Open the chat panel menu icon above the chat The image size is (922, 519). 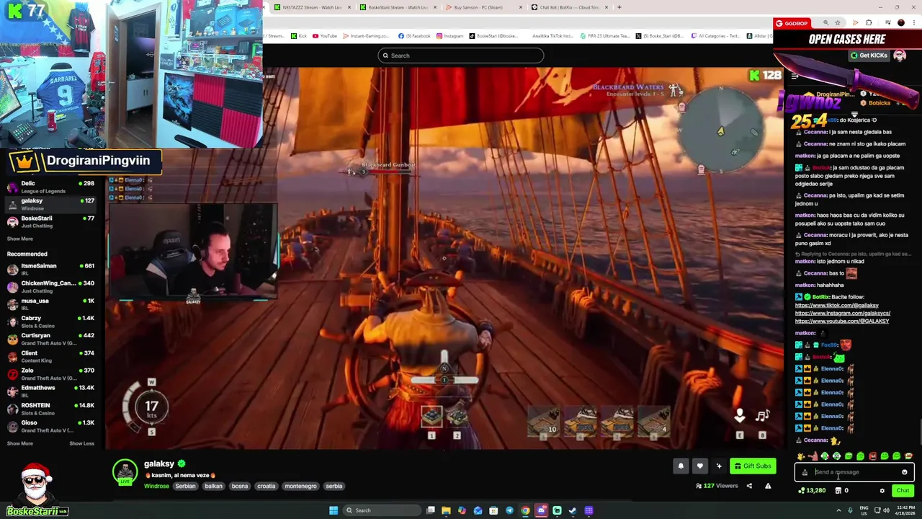point(795,76)
